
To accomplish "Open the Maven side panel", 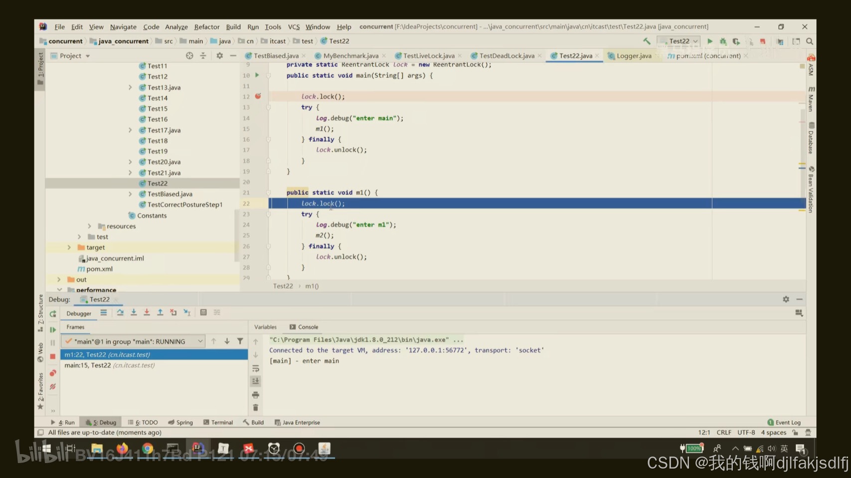I will pyautogui.click(x=811, y=99).
